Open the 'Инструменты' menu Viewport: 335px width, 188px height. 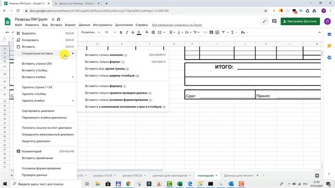point(103,25)
